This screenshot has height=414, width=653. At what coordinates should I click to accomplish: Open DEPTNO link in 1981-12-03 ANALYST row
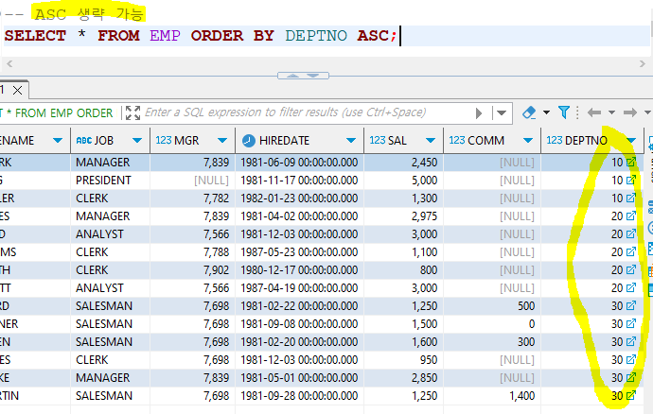(x=631, y=233)
